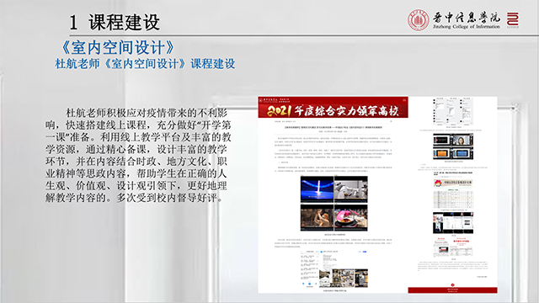The image size is (539, 303).
Task: Select the title《室内空间设计》
Action: pyautogui.click(x=117, y=47)
